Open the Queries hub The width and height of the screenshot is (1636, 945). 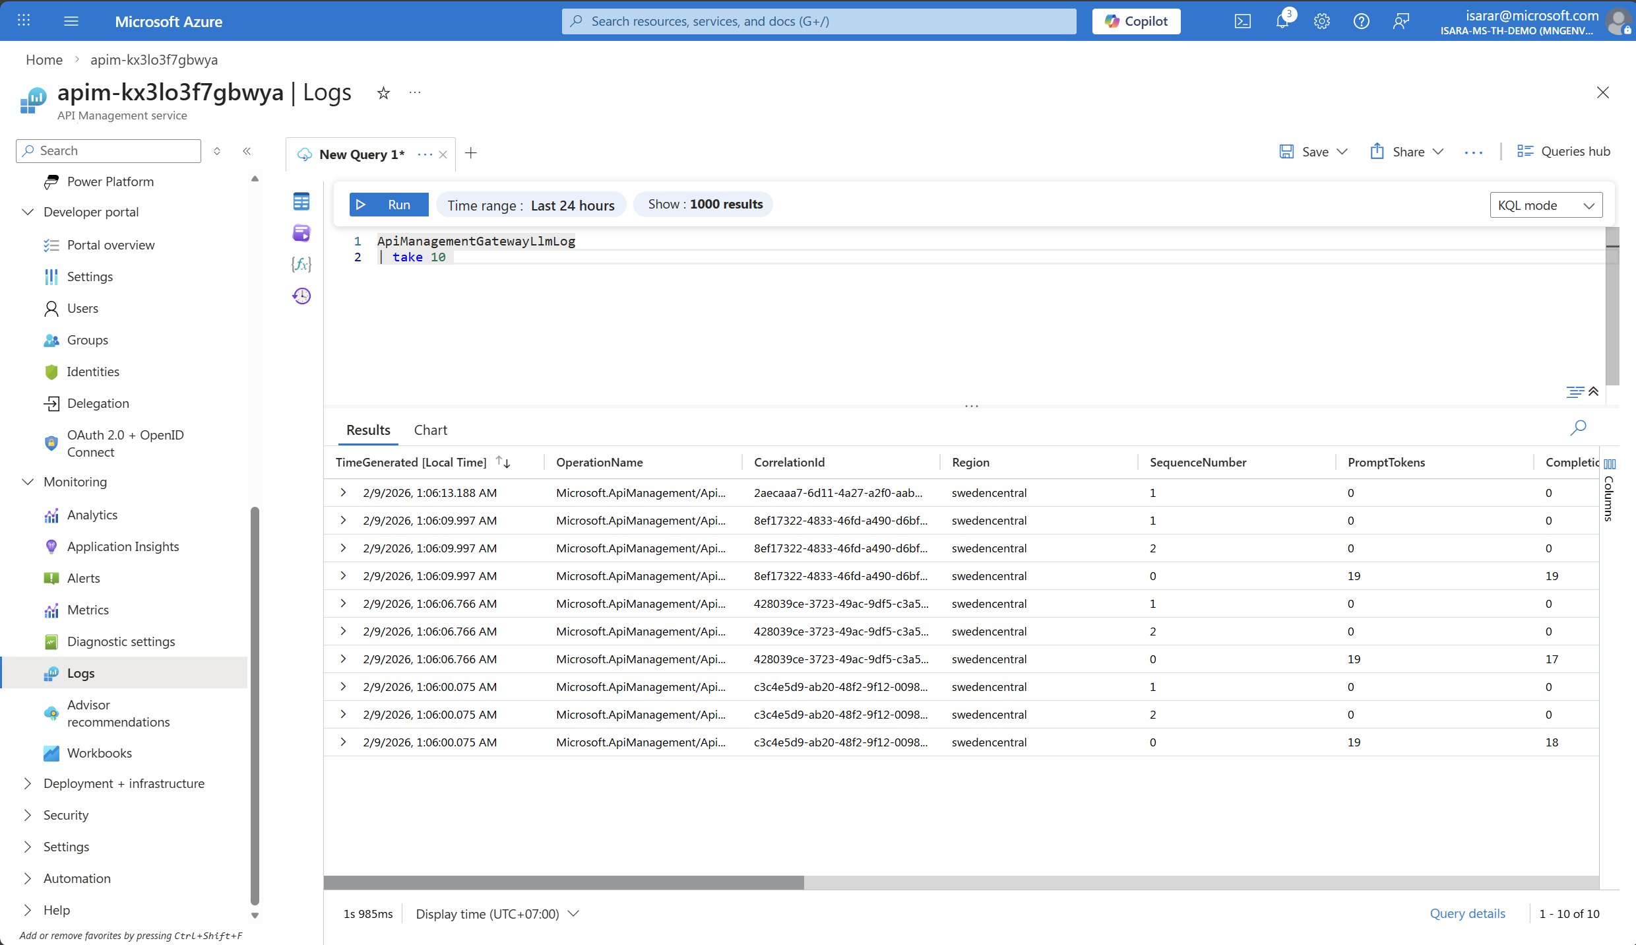tap(1563, 152)
